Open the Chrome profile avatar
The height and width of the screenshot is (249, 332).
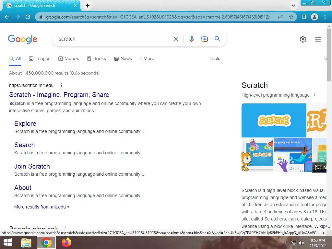[314, 17]
